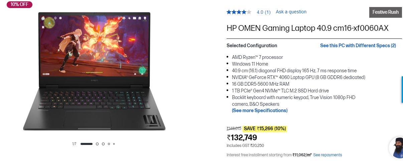Click the 10% OFF badge

(19, 4)
